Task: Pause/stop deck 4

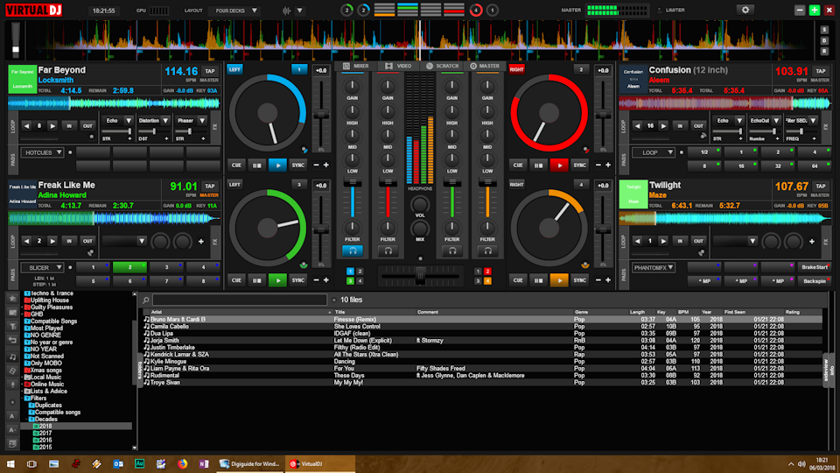Action: (x=538, y=280)
